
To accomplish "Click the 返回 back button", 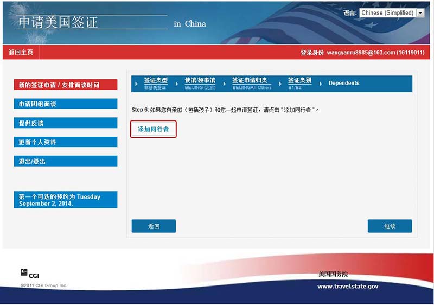I will (154, 226).
